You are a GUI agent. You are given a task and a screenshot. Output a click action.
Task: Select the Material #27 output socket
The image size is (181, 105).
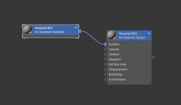[80, 31]
